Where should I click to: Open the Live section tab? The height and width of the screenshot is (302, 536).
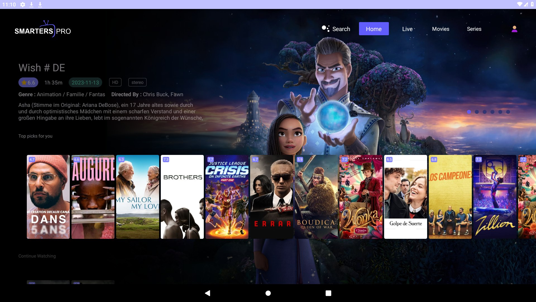[x=408, y=29]
